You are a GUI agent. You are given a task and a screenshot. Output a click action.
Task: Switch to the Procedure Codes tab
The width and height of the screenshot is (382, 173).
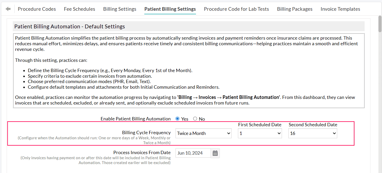click(37, 9)
